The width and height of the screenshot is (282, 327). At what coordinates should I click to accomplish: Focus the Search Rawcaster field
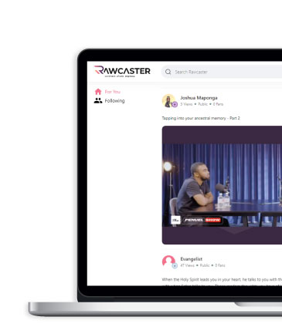(x=222, y=72)
